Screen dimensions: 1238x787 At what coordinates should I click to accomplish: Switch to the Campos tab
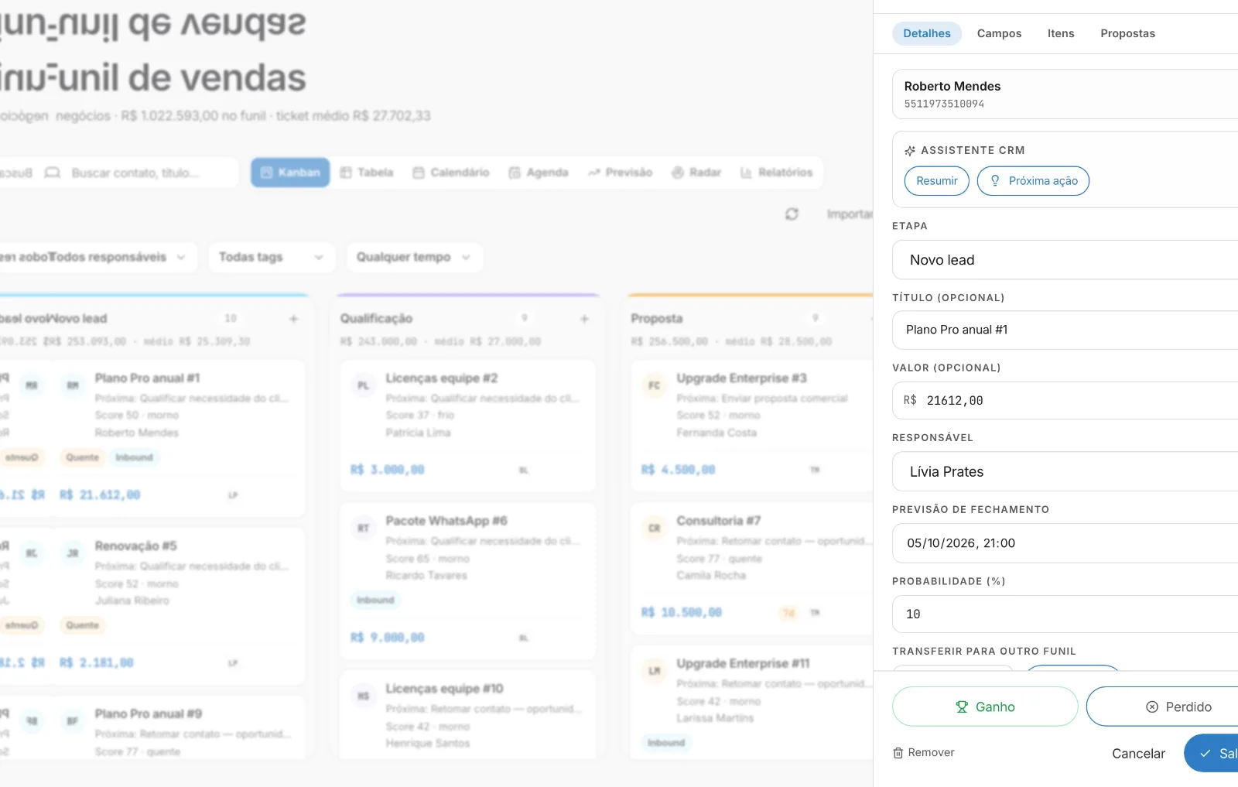pyautogui.click(x=999, y=33)
